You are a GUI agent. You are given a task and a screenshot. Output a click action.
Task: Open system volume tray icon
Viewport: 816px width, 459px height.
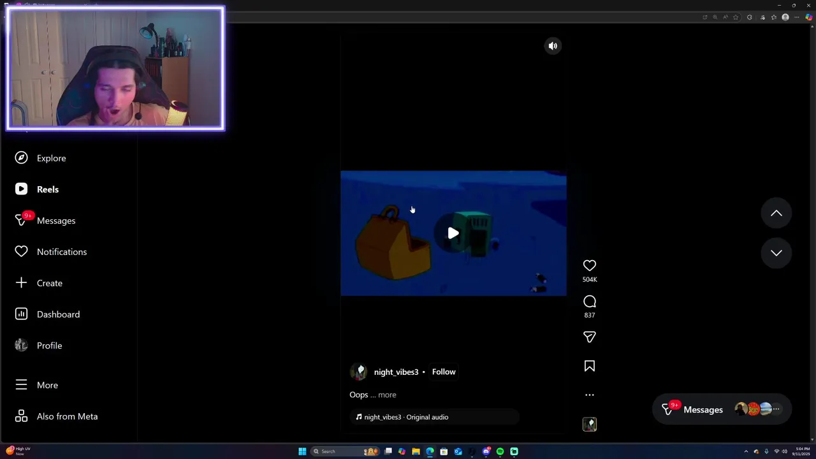(x=785, y=451)
